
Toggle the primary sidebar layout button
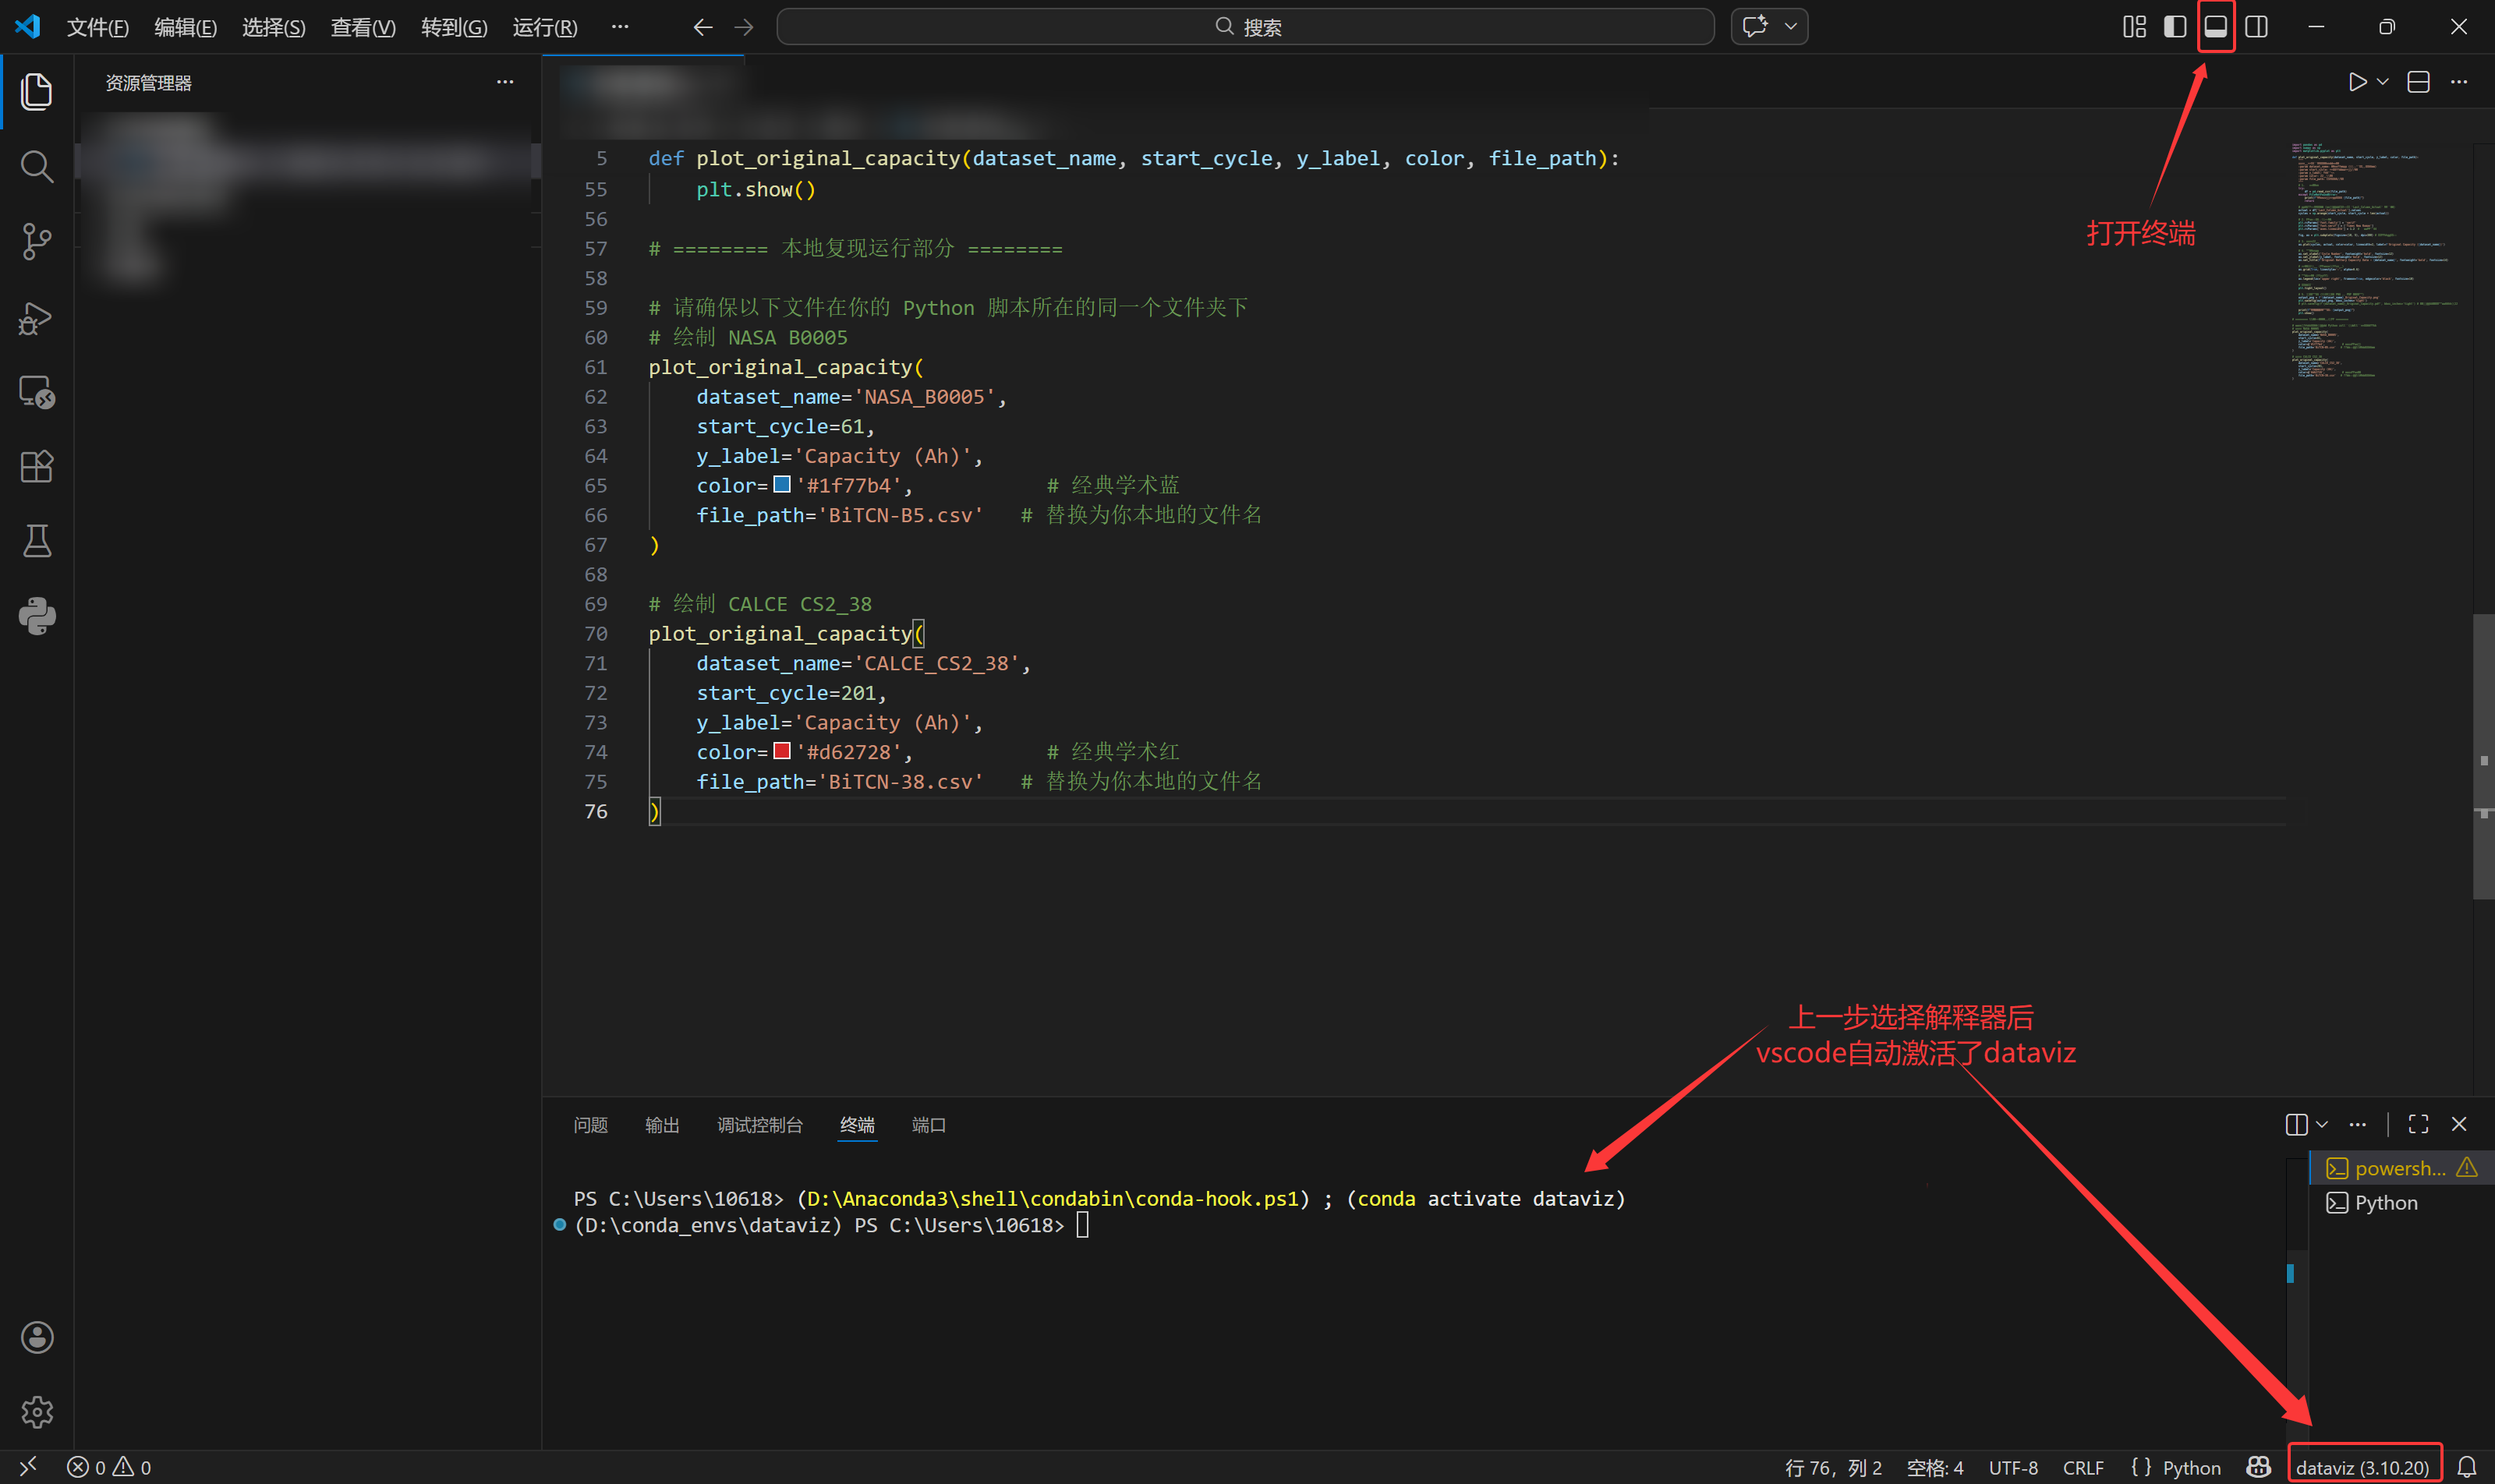2175,27
